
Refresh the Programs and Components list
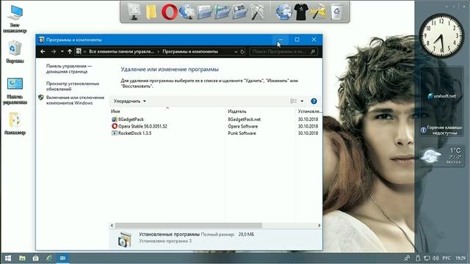pos(242,51)
